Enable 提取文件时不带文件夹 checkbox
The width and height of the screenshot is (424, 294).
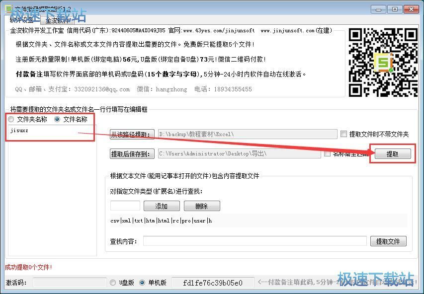click(343, 134)
